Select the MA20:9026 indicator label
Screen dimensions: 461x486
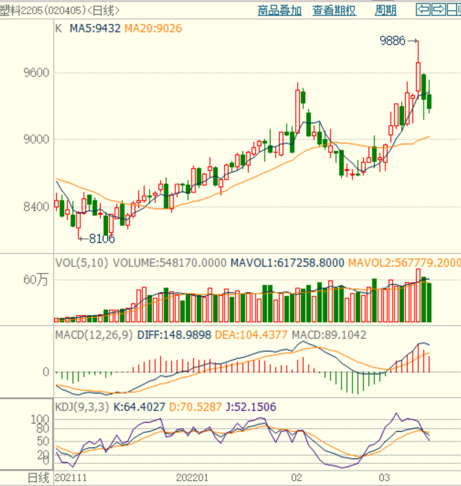[153, 29]
